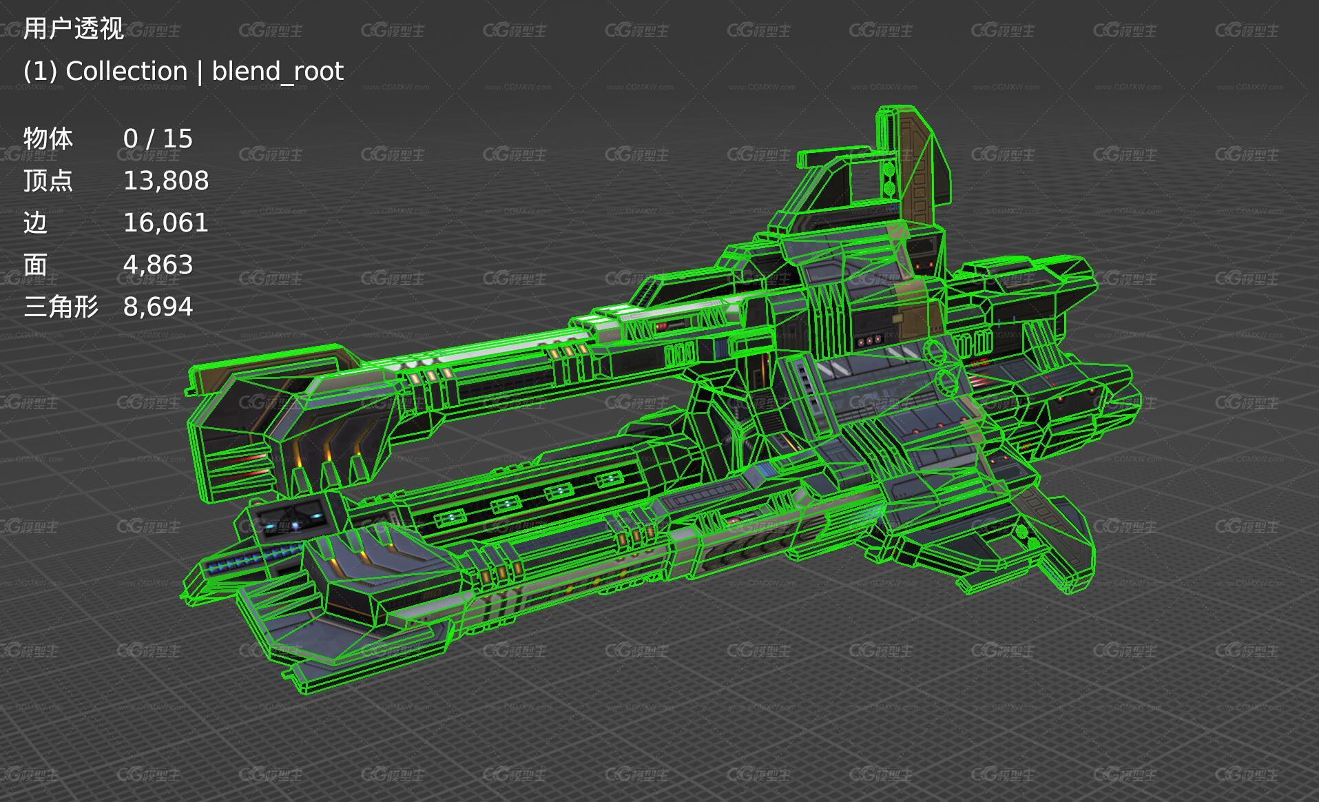Click the '(1) Collection | blend_root' text

pyautogui.click(x=183, y=71)
